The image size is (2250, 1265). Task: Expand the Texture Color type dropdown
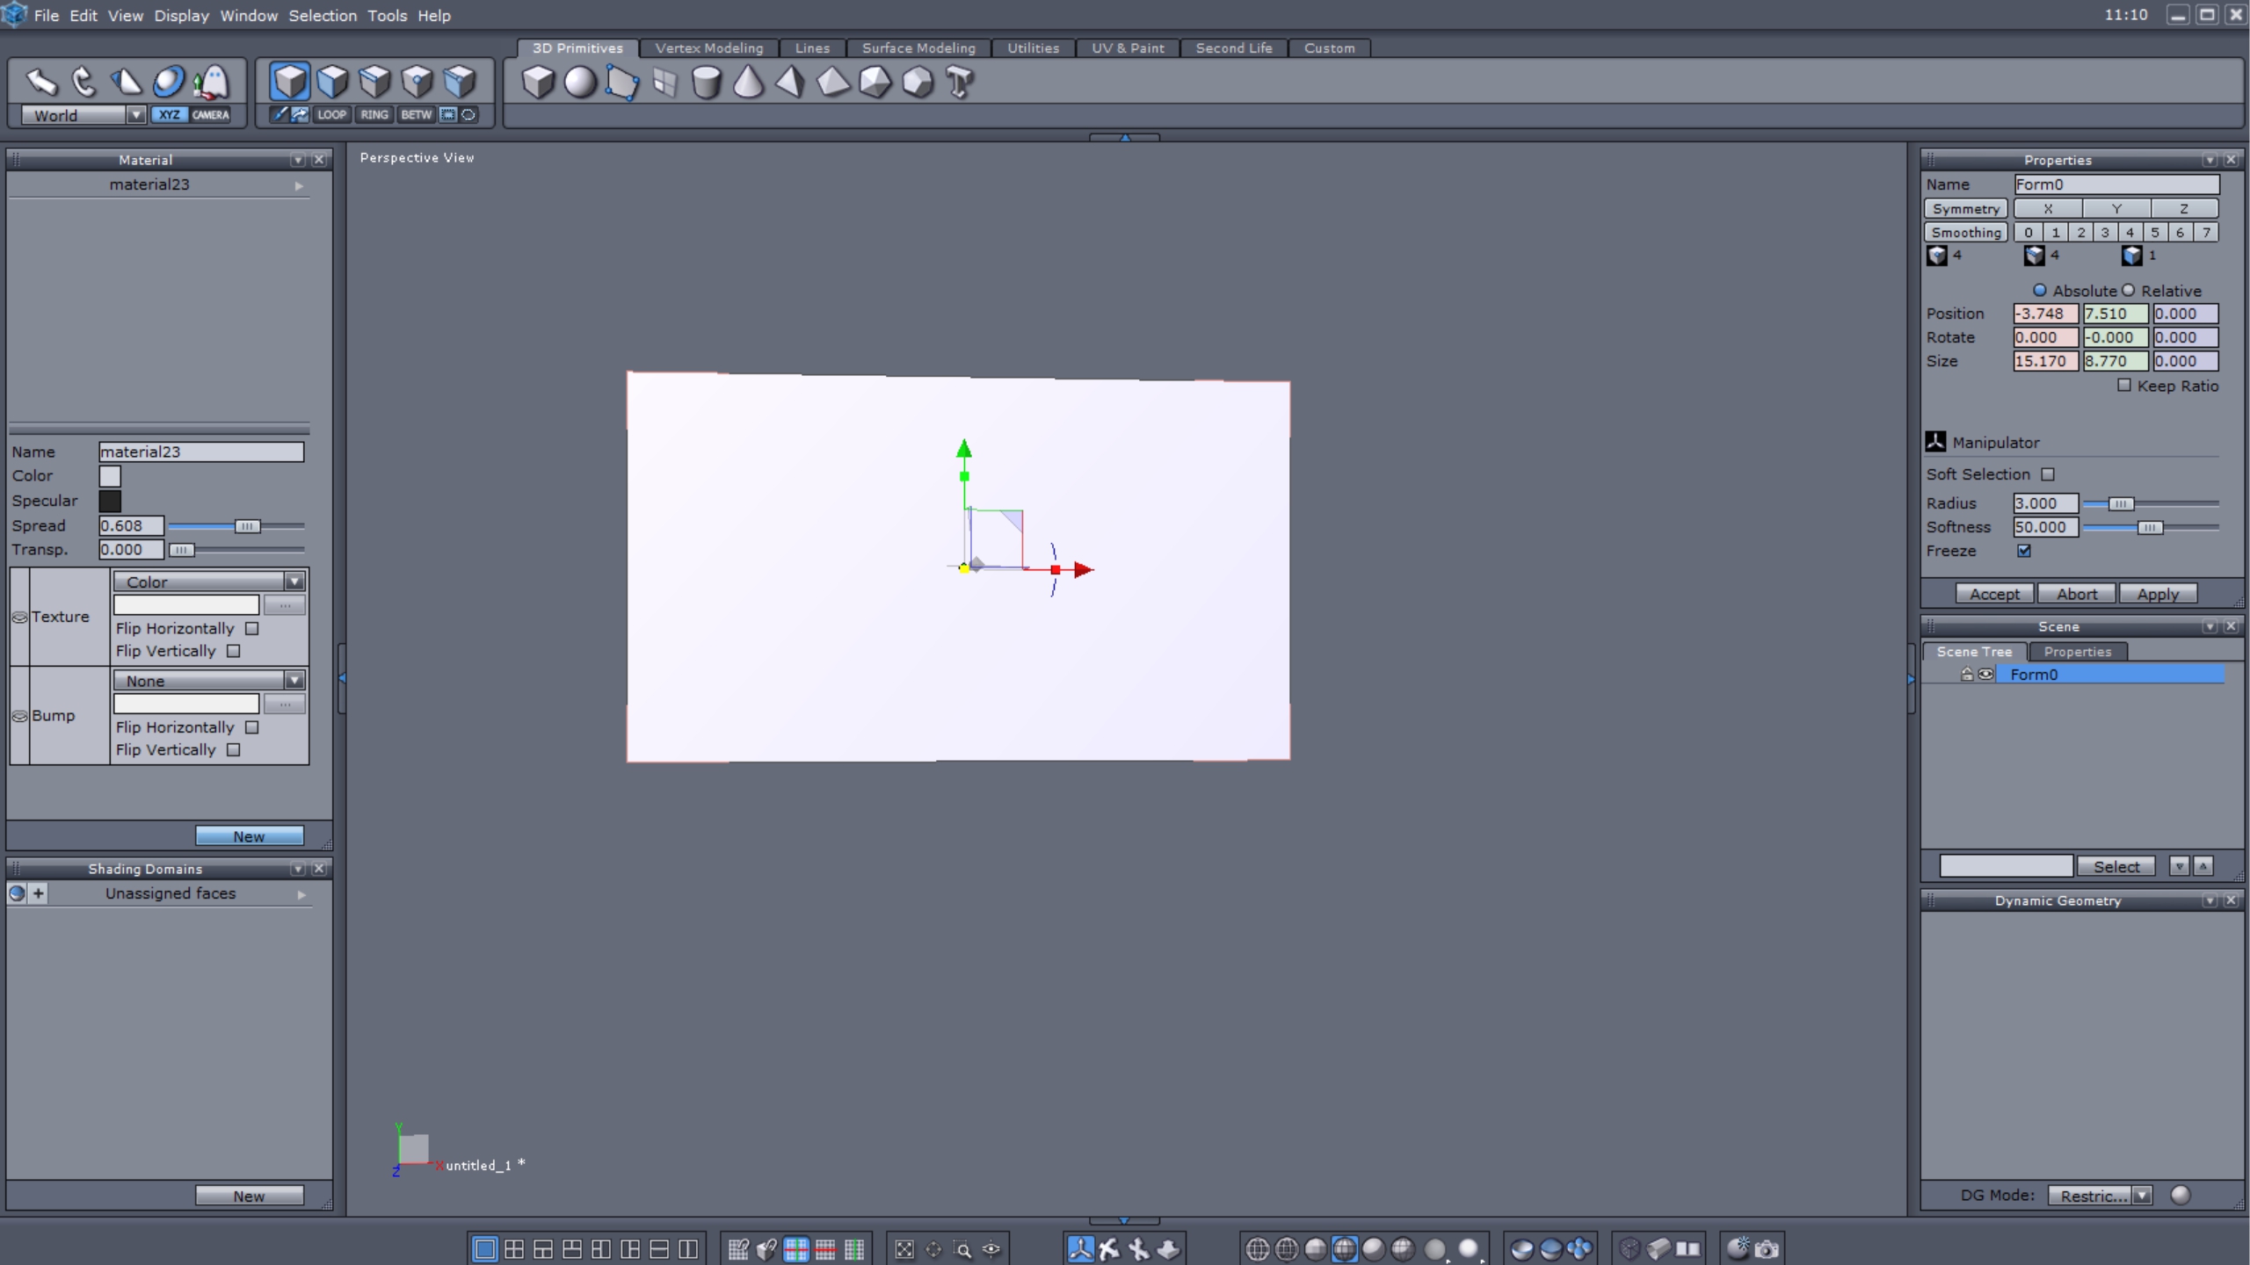[x=294, y=582]
